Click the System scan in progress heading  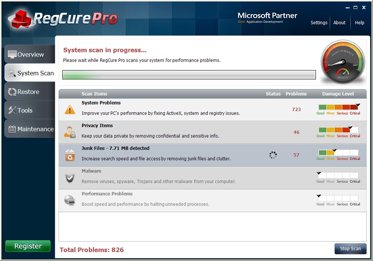[x=105, y=50]
